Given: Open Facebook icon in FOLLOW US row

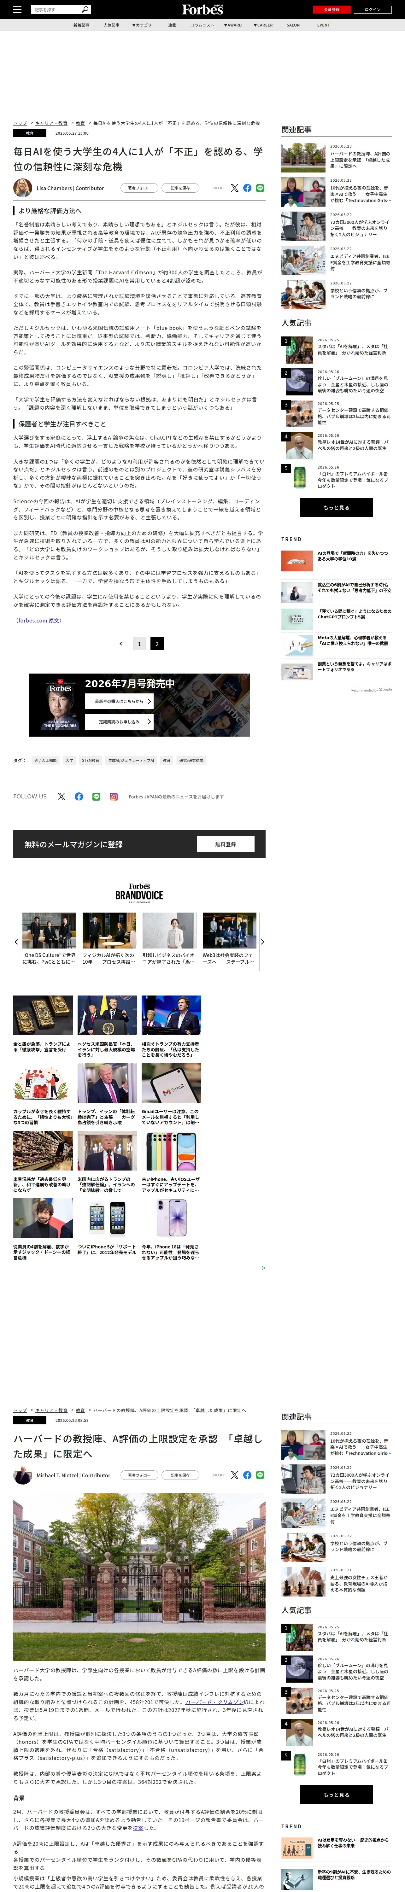Looking at the screenshot, I should (x=79, y=796).
